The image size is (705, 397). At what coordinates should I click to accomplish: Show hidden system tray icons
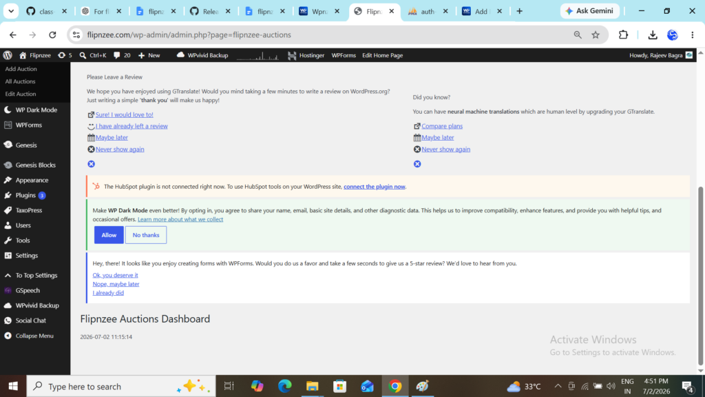(558, 386)
